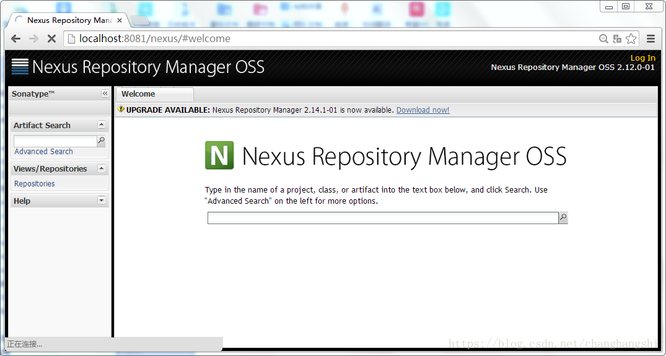
Task: Click the browser forward arrow
Action: click(33, 38)
